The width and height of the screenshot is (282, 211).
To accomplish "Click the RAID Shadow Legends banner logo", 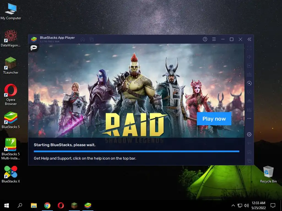I will (135, 128).
